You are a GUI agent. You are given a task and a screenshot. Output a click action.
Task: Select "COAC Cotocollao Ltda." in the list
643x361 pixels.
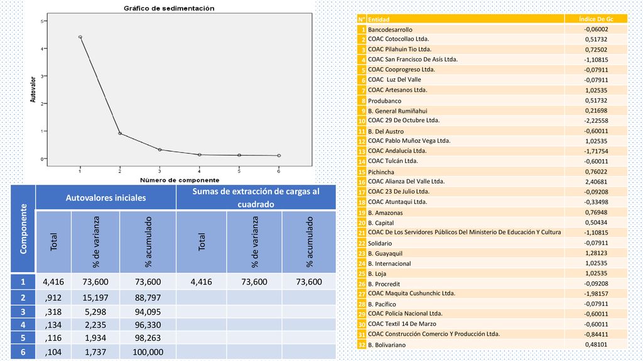point(398,39)
